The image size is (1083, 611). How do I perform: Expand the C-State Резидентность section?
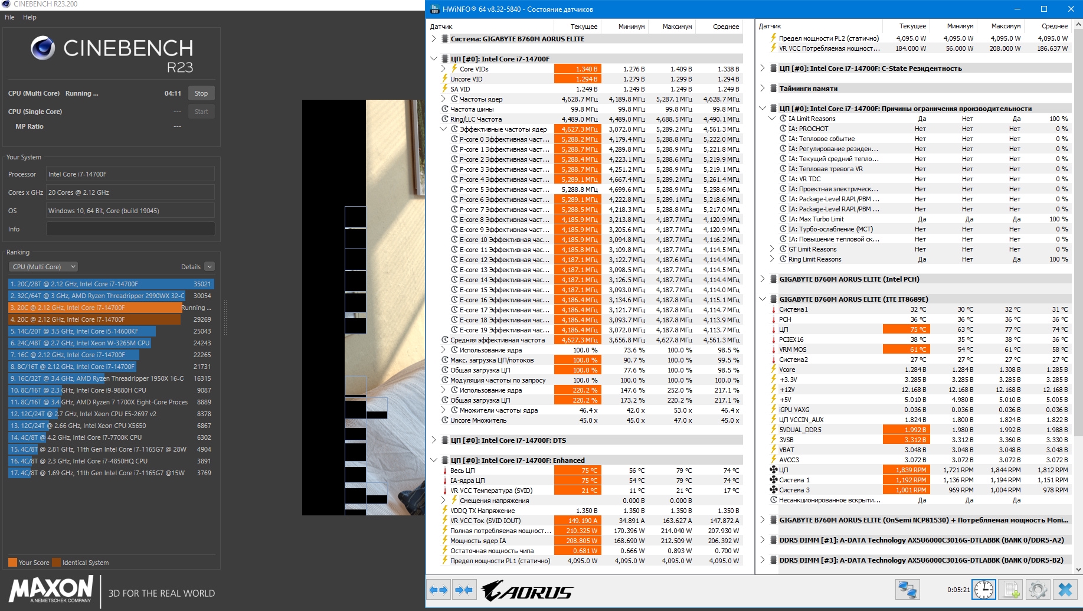point(763,68)
